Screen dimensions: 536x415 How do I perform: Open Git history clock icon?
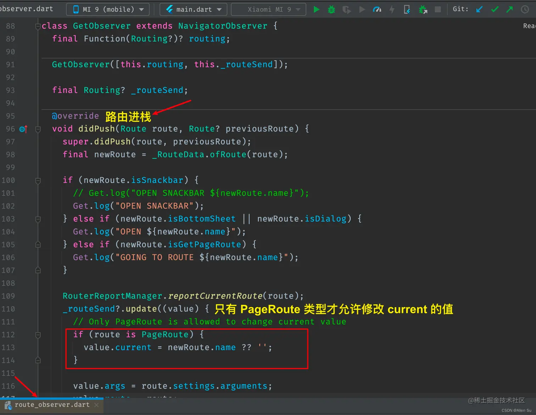tap(525, 10)
